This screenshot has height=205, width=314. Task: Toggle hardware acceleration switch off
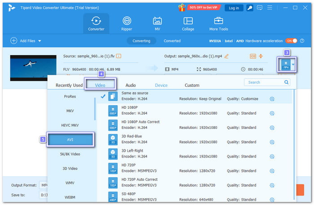pyautogui.click(x=292, y=41)
